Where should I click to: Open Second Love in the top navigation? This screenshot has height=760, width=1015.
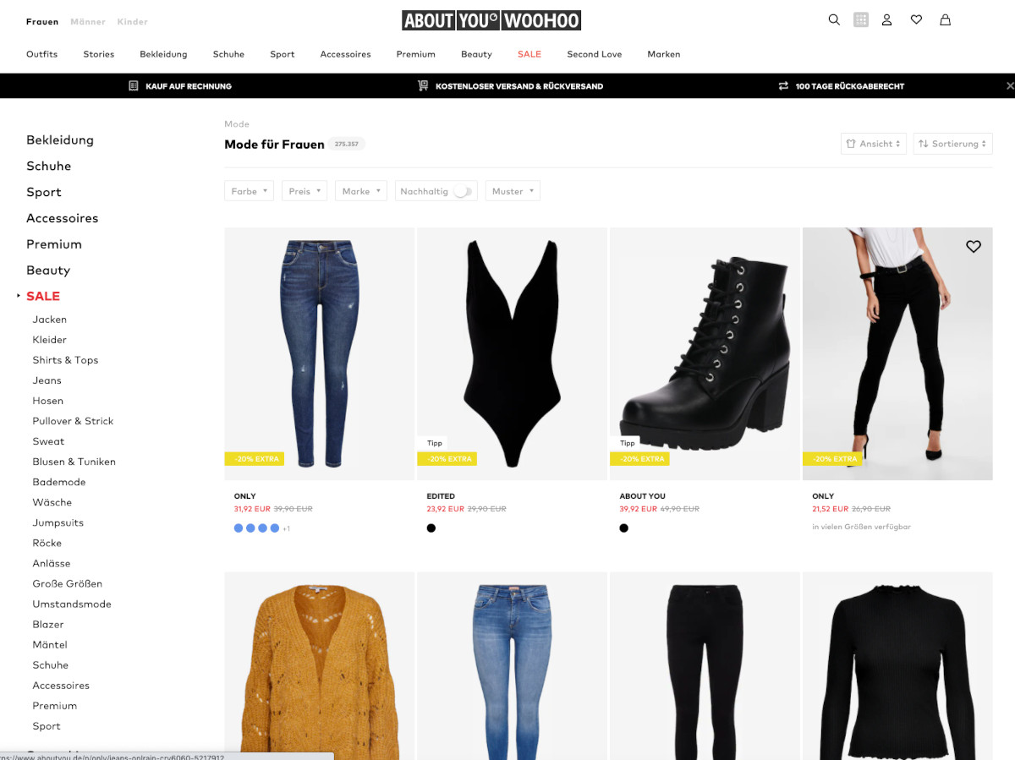[x=594, y=54]
